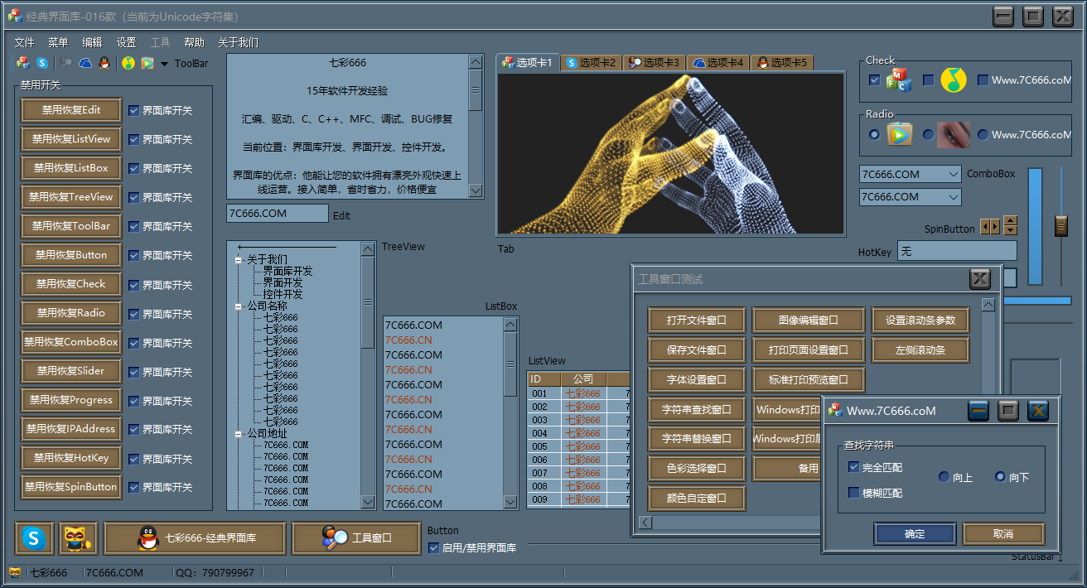Click the Skype icon in the toolbar

41,63
